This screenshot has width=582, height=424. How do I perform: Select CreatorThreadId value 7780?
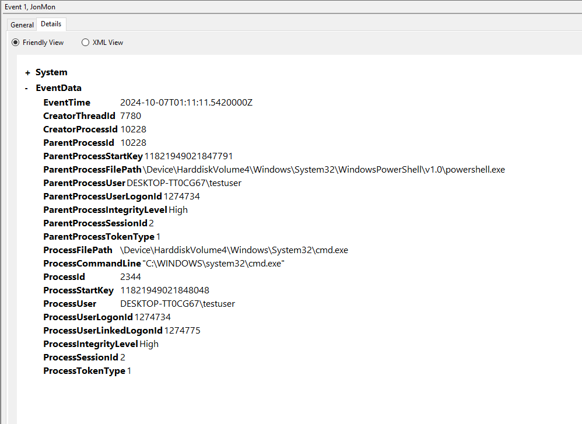pos(131,116)
